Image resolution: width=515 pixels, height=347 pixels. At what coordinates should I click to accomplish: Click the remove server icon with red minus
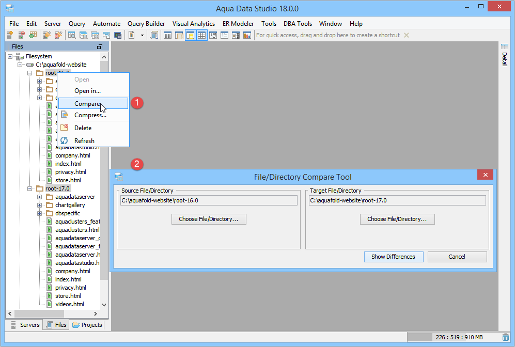pos(21,35)
